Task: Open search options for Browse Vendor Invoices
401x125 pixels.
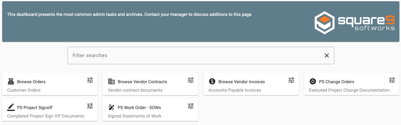Action: coord(291,80)
